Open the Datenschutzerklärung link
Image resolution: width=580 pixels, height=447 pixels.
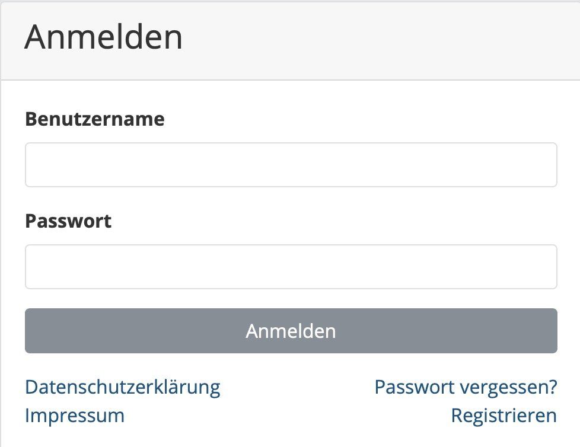(122, 387)
